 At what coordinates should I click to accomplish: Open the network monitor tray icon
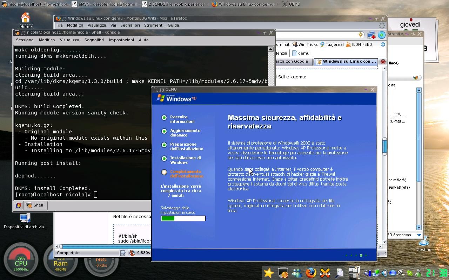coord(376,273)
